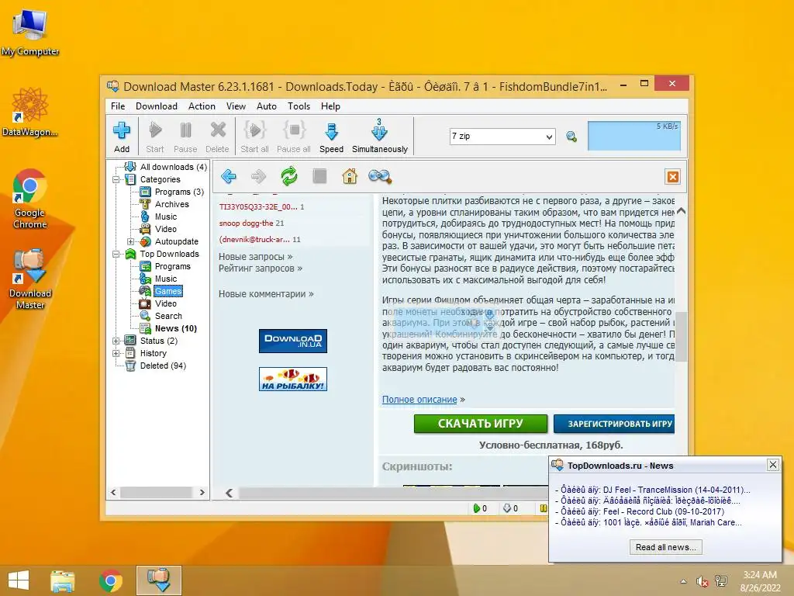Open the Рейтинг запросов link
The image size is (794, 596).
click(261, 268)
